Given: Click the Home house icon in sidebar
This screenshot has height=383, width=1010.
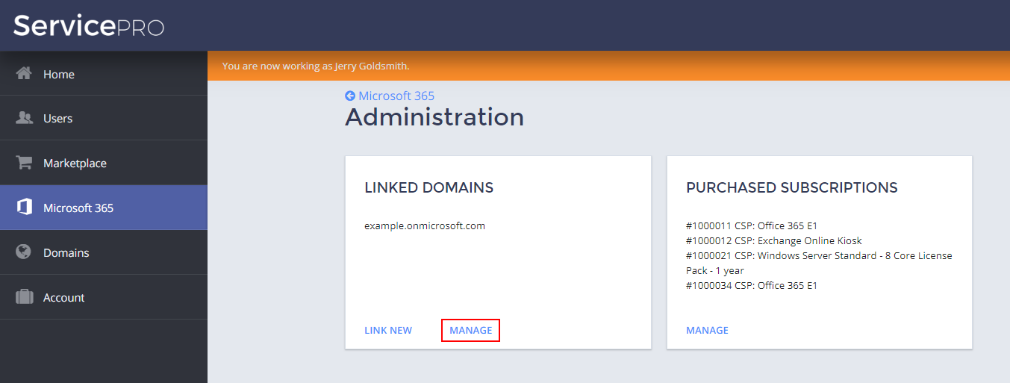Looking at the screenshot, I should coord(25,73).
